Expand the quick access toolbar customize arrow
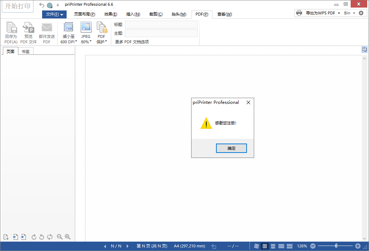369x251 pixels. [x=58, y=5]
